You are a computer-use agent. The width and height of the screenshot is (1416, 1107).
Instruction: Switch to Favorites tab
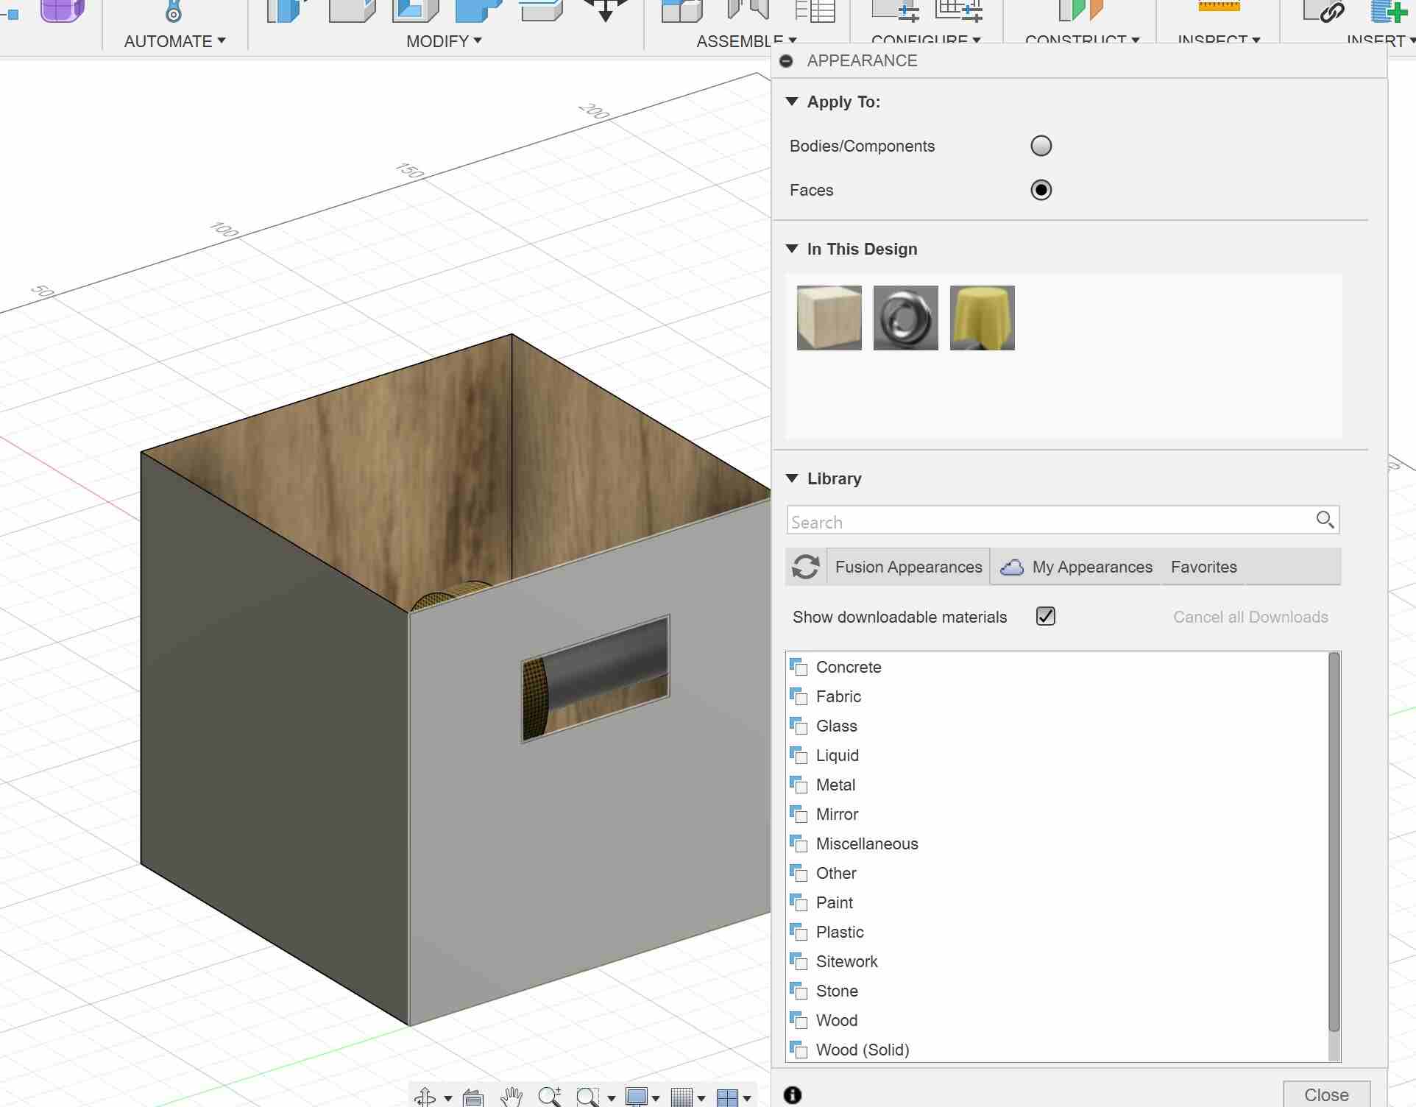(x=1203, y=567)
